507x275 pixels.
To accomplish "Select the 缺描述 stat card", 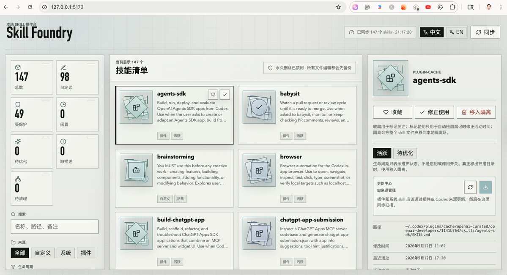I will coord(77,151).
